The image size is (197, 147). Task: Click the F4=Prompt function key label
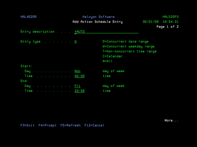(x=47, y=125)
